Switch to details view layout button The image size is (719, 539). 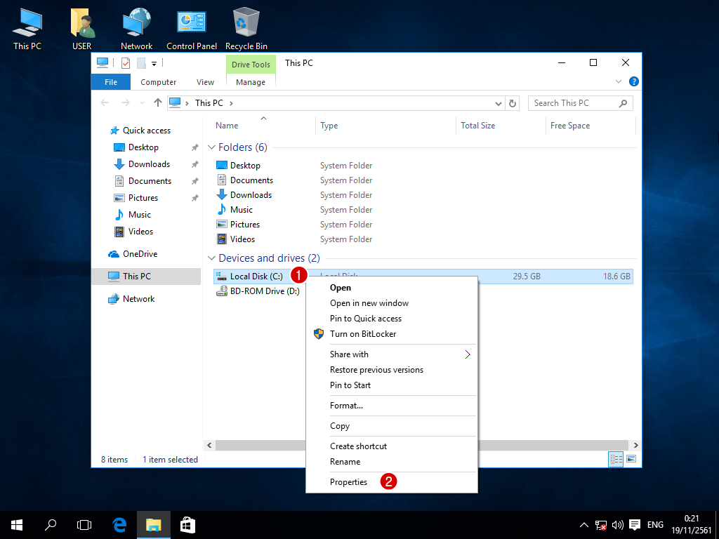[x=616, y=460]
